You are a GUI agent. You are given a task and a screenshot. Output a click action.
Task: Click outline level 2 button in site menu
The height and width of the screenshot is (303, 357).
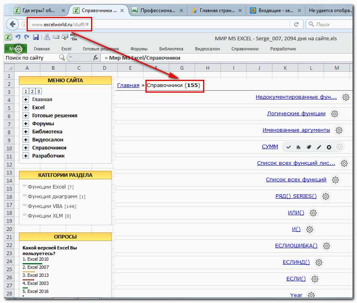tap(32, 91)
